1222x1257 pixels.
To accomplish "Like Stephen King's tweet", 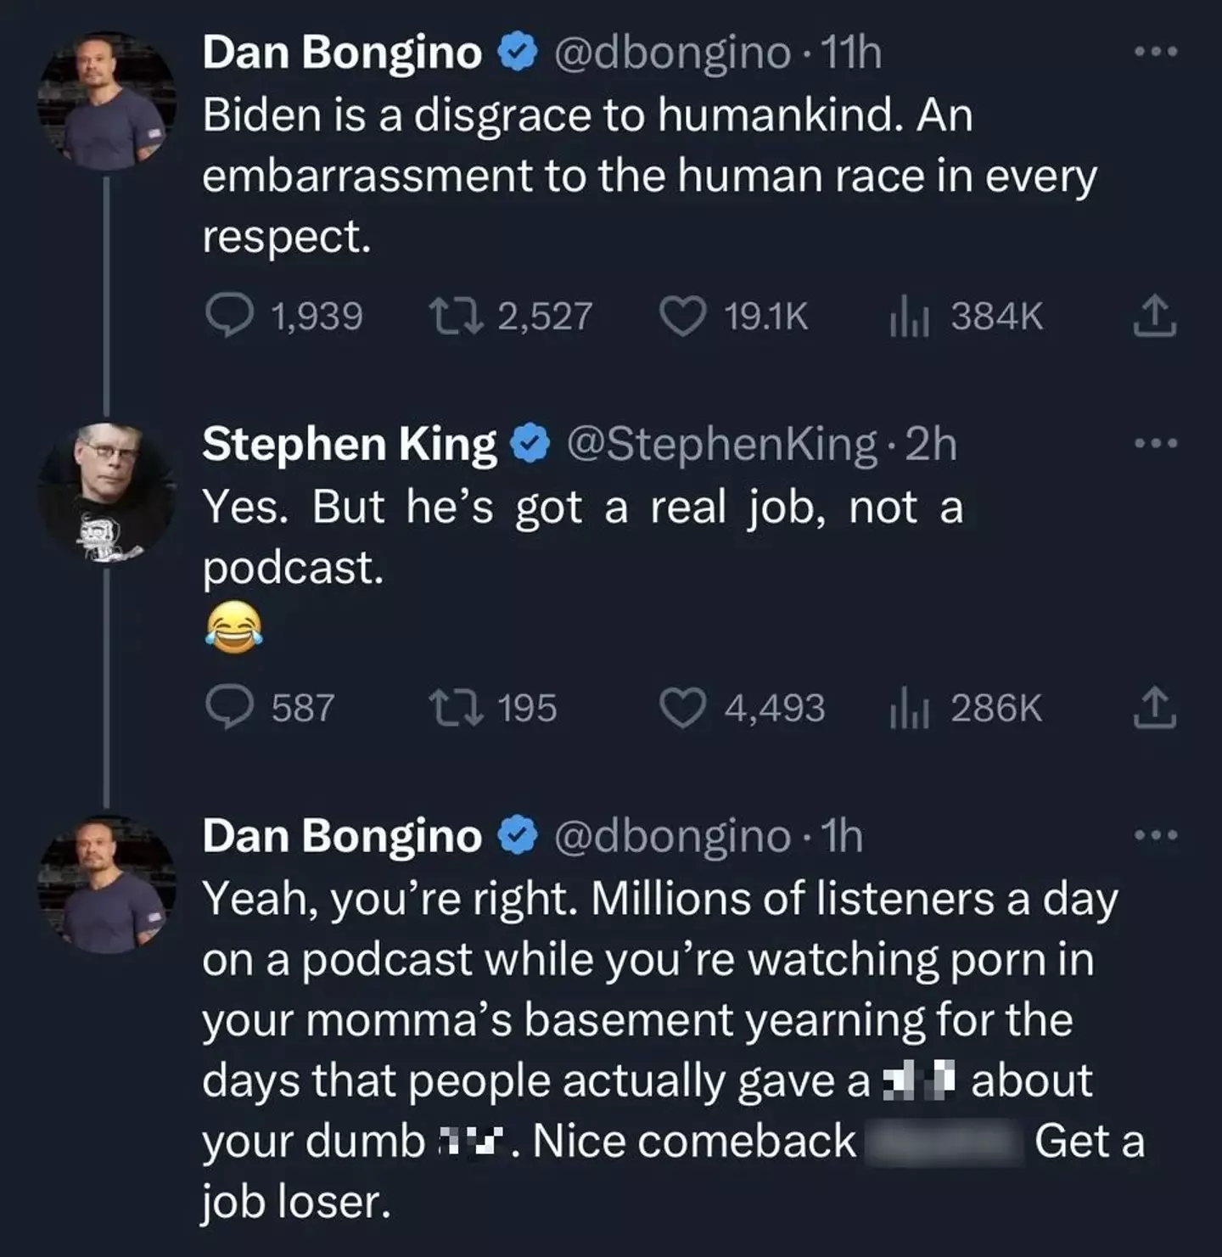I will (683, 708).
